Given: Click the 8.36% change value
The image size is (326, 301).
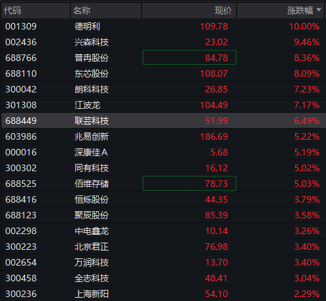Looking at the screenshot, I should (x=307, y=58).
